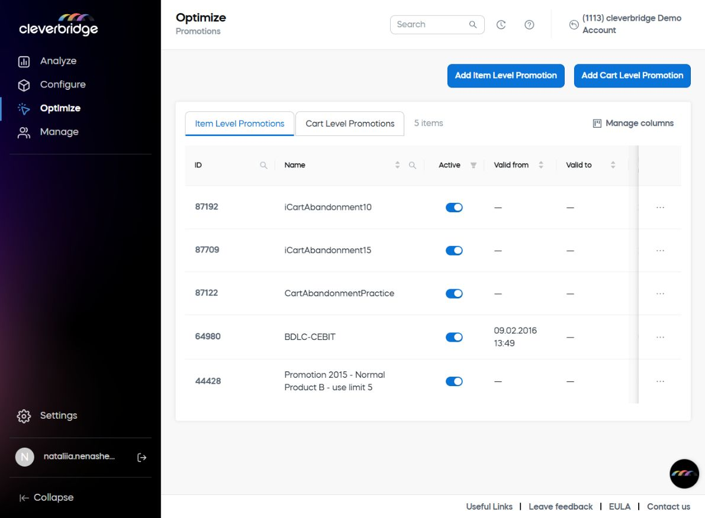Open the help question mark icon

coord(529,25)
